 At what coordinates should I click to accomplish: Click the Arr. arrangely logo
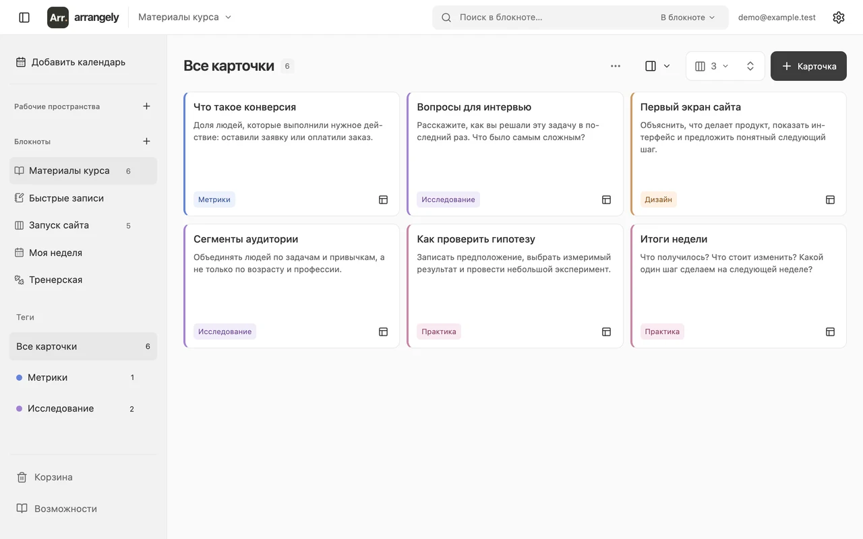tap(83, 18)
